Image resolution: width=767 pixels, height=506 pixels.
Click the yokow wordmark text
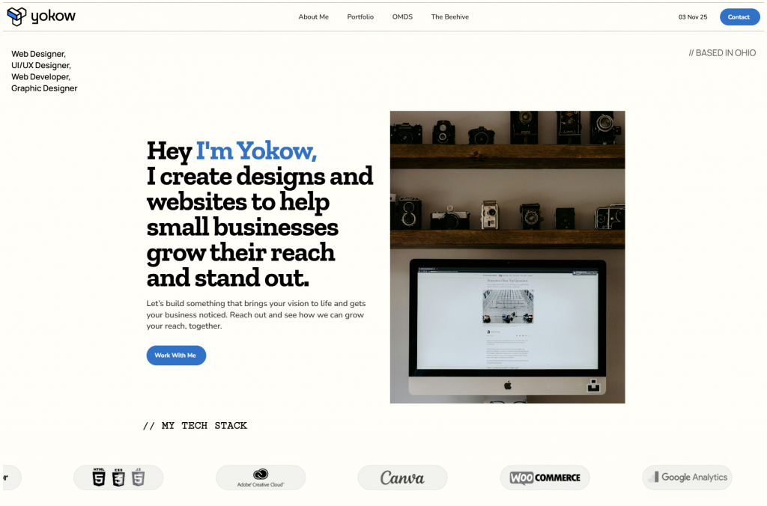(x=53, y=16)
